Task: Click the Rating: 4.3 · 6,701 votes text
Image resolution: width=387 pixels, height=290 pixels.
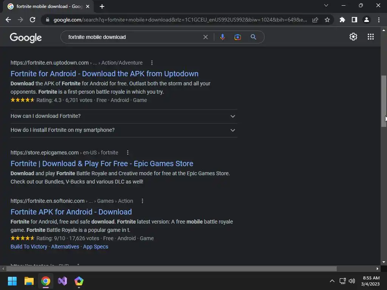Action: tap(64, 100)
